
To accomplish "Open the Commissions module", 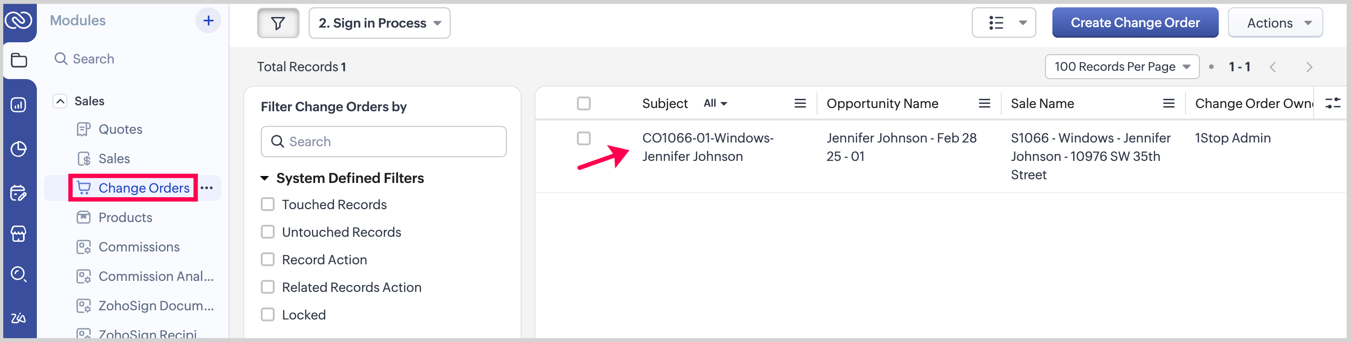I will pyautogui.click(x=139, y=247).
